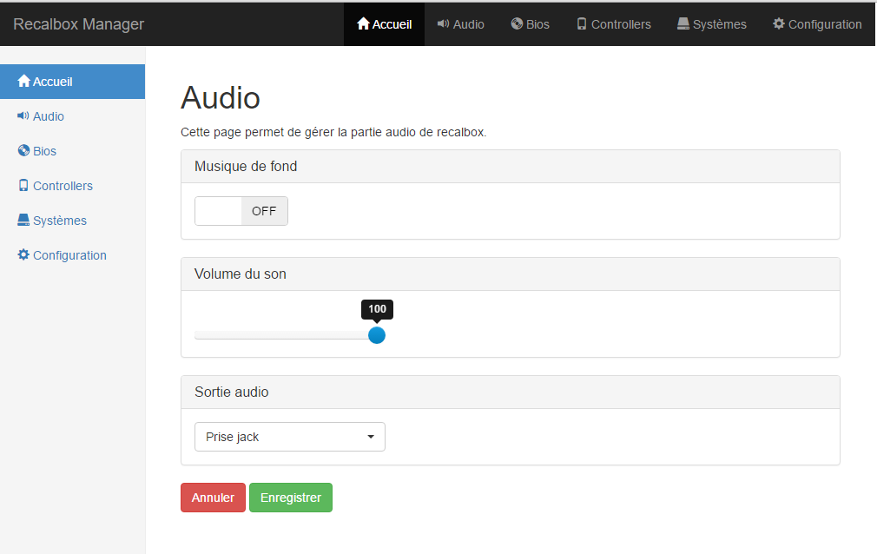The width and height of the screenshot is (877, 554).
Task: Open Systèmes in the top navbar
Action: pyautogui.click(x=712, y=24)
